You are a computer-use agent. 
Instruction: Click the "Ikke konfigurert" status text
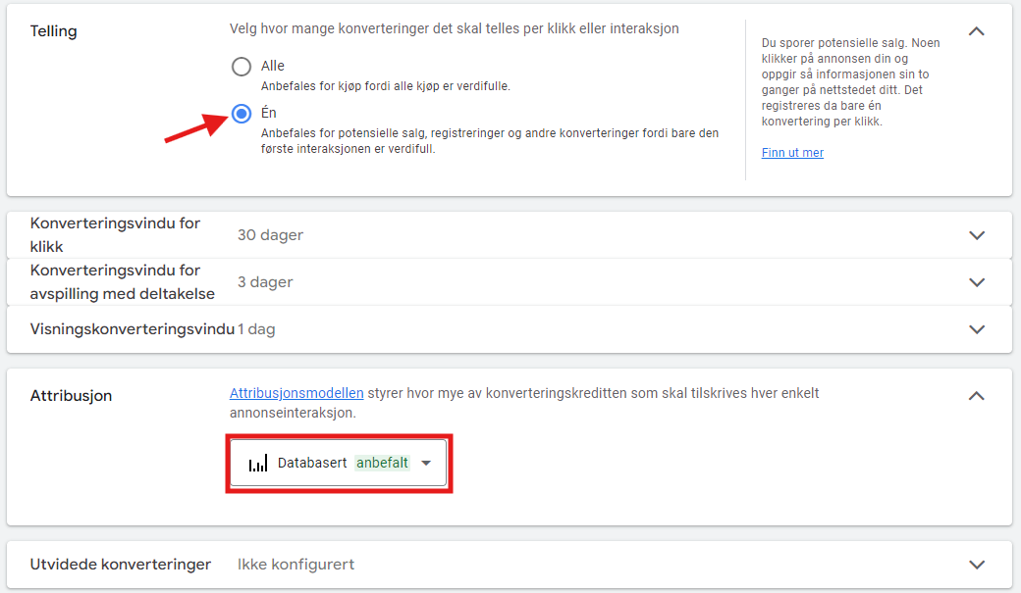[296, 565]
